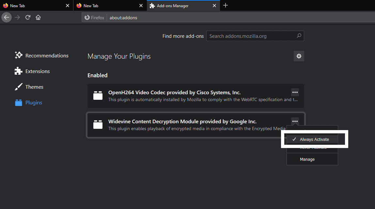375x209 pixels.
Task: Click the Recommendations sparkle icon
Action: pos(18,55)
